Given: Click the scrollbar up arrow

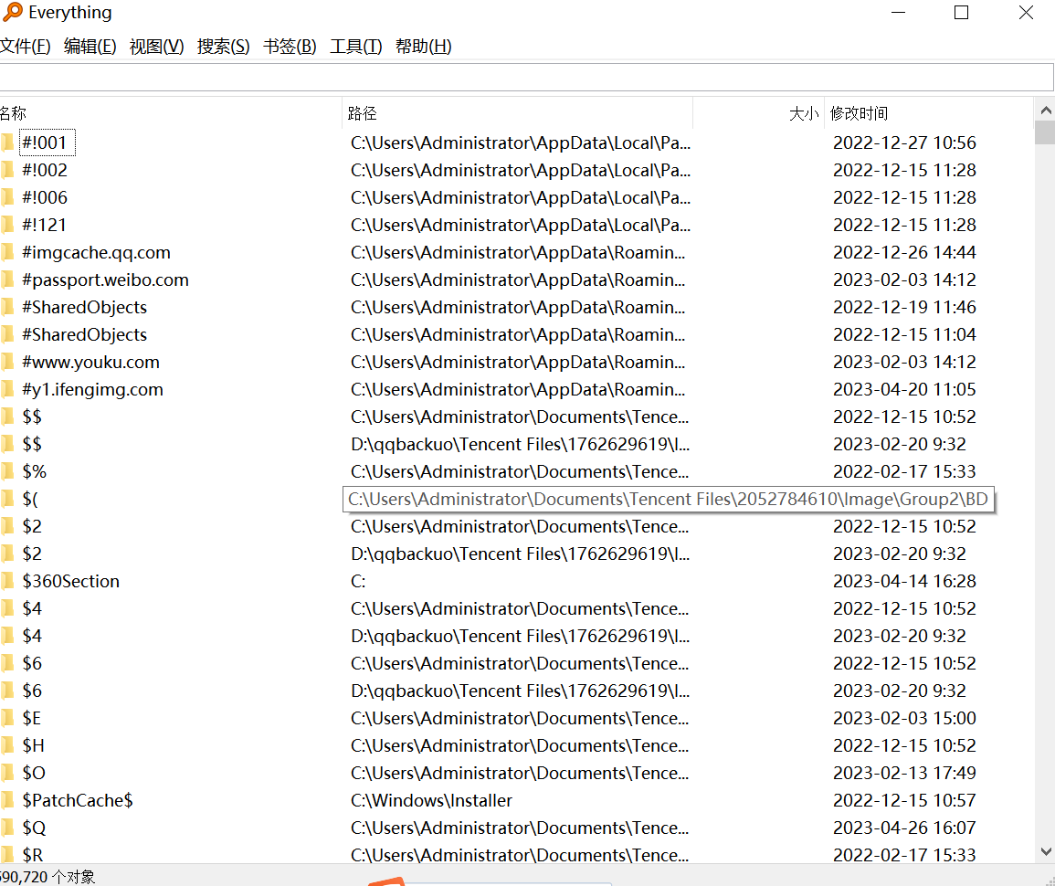Looking at the screenshot, I should point(1046,111).
